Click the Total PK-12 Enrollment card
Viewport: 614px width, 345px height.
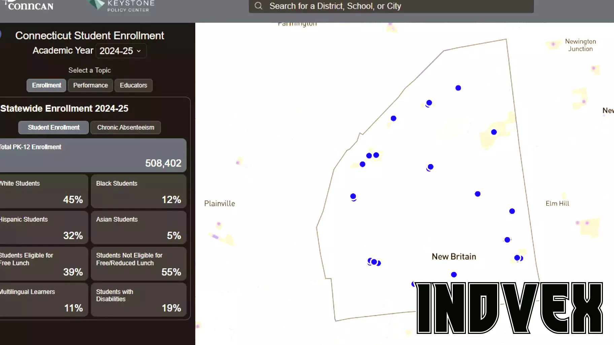(x=93, y=155)
